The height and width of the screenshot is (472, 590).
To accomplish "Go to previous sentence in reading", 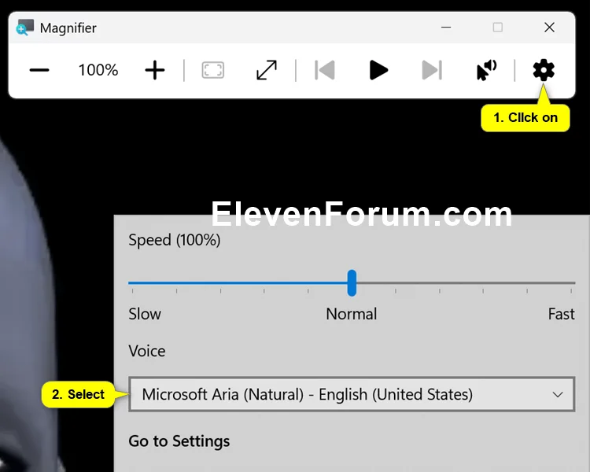I will coord(325,70).
